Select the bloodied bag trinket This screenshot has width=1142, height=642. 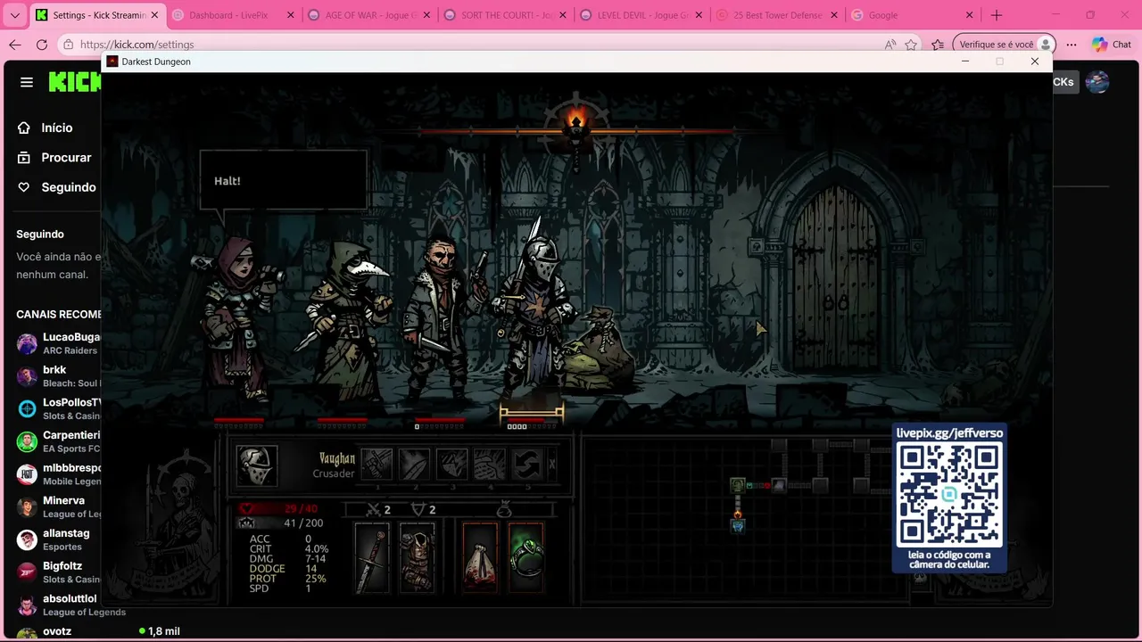[x=480, y=557]
